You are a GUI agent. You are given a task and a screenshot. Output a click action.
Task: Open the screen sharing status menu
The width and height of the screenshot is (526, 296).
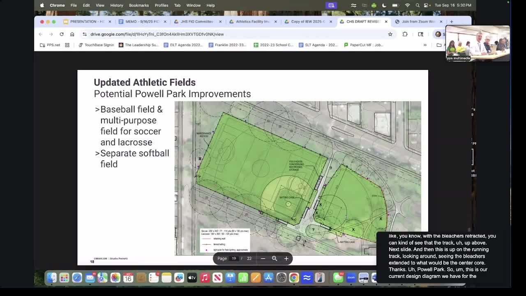(x=331, y=5)
